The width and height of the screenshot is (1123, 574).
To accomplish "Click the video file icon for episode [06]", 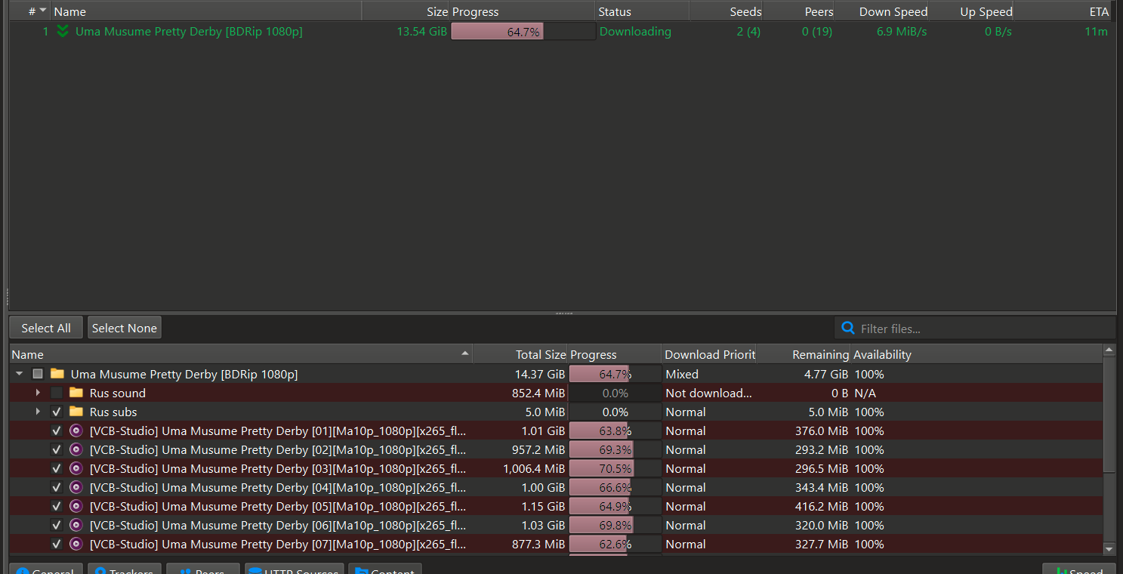I will pyautogui.click(x=76, y=525).
